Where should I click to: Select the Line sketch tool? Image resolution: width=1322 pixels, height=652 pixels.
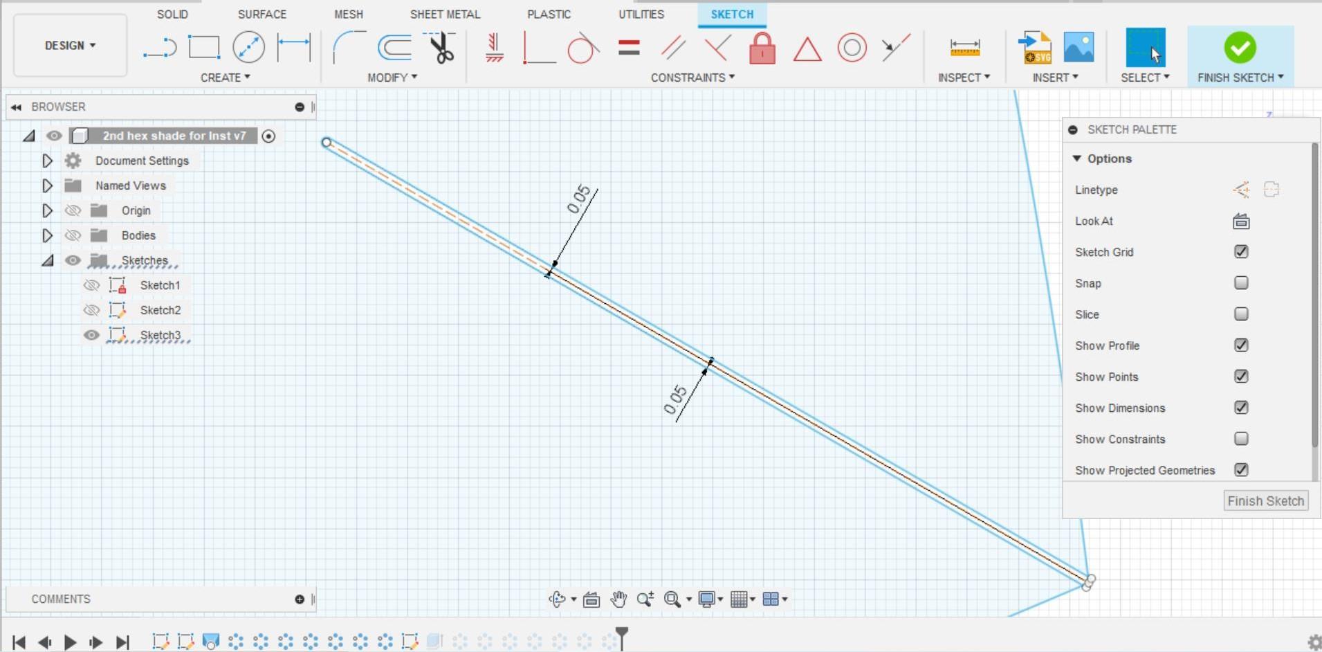[160, 48]
